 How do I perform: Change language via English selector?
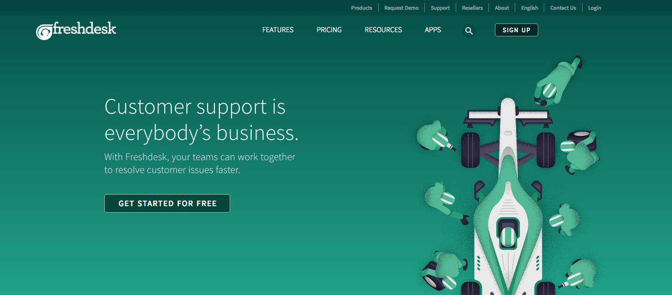[x=529, y=8]
